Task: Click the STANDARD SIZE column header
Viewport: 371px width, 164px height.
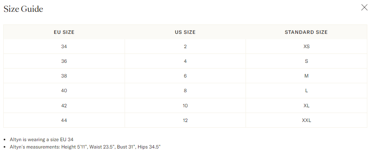Action: tap(306, 32)
